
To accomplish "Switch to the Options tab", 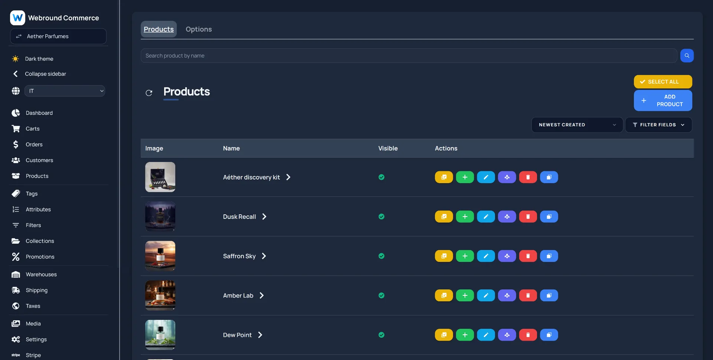I will (199, 29).
